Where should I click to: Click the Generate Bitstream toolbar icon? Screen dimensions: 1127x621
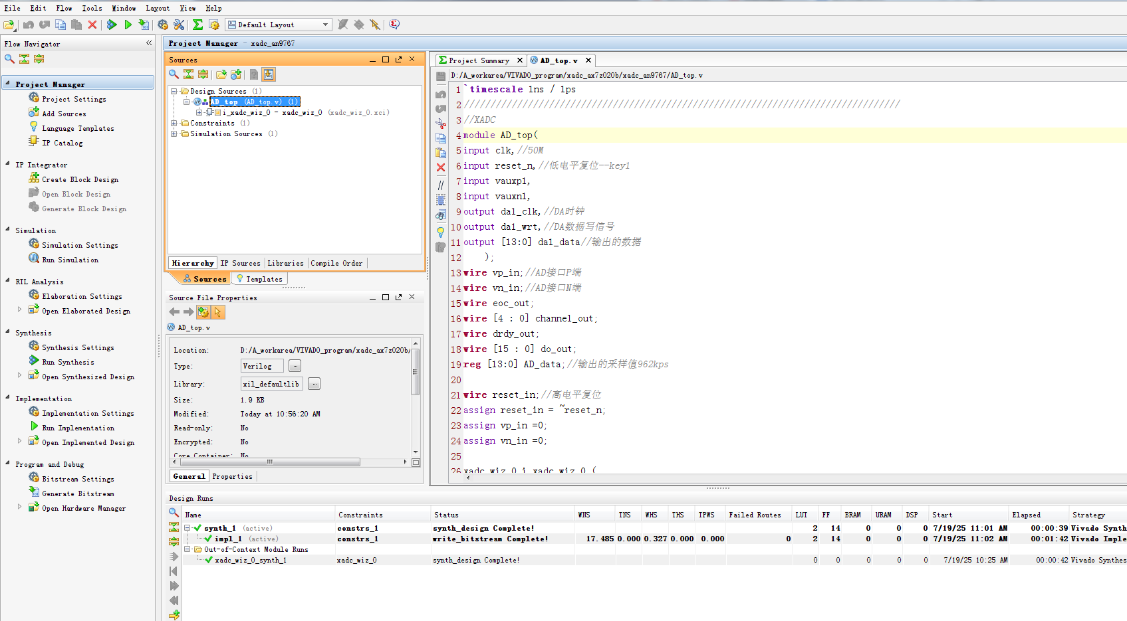click(144, 25)
